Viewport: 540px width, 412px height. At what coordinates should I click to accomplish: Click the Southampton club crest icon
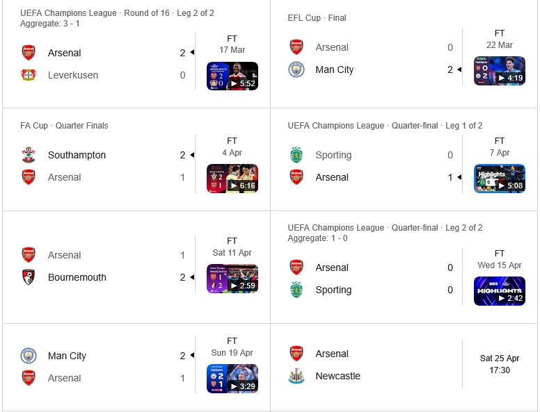pos(29,155)
